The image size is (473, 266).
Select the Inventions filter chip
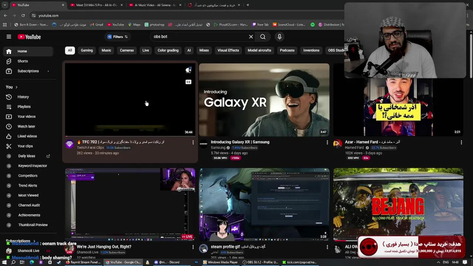(311, 50)
